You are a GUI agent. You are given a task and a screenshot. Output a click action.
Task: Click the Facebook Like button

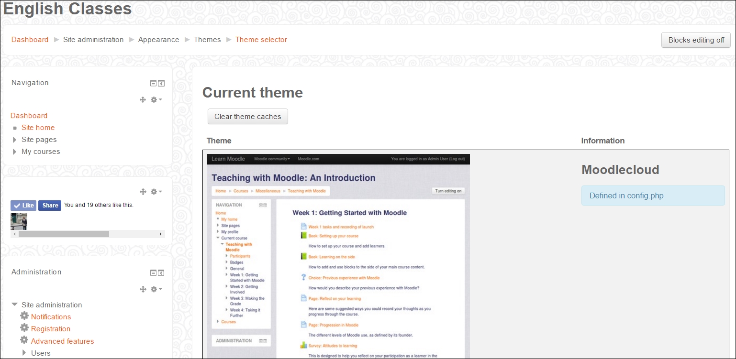(x=23, y=206)
